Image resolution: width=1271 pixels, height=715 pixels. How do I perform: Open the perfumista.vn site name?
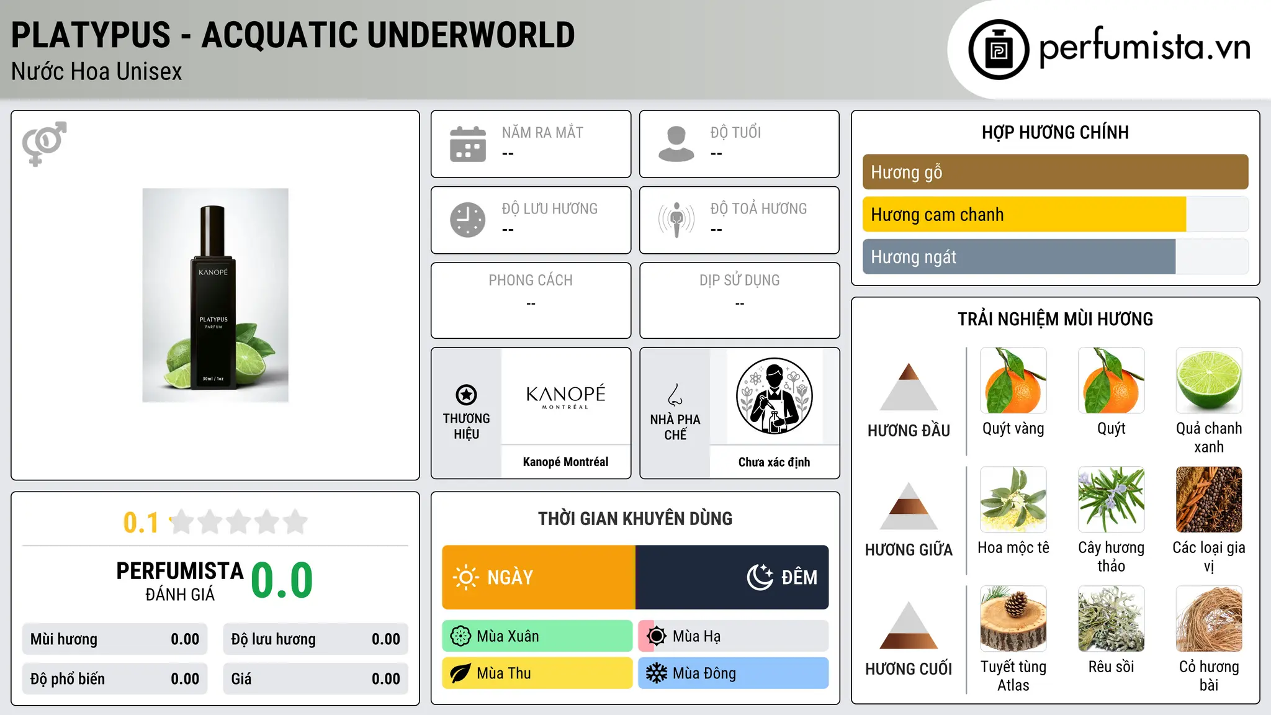1144,47
